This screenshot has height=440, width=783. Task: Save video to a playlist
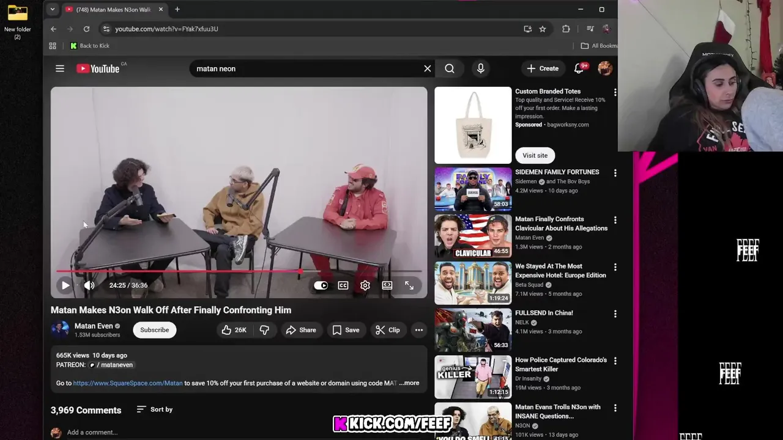346,330
